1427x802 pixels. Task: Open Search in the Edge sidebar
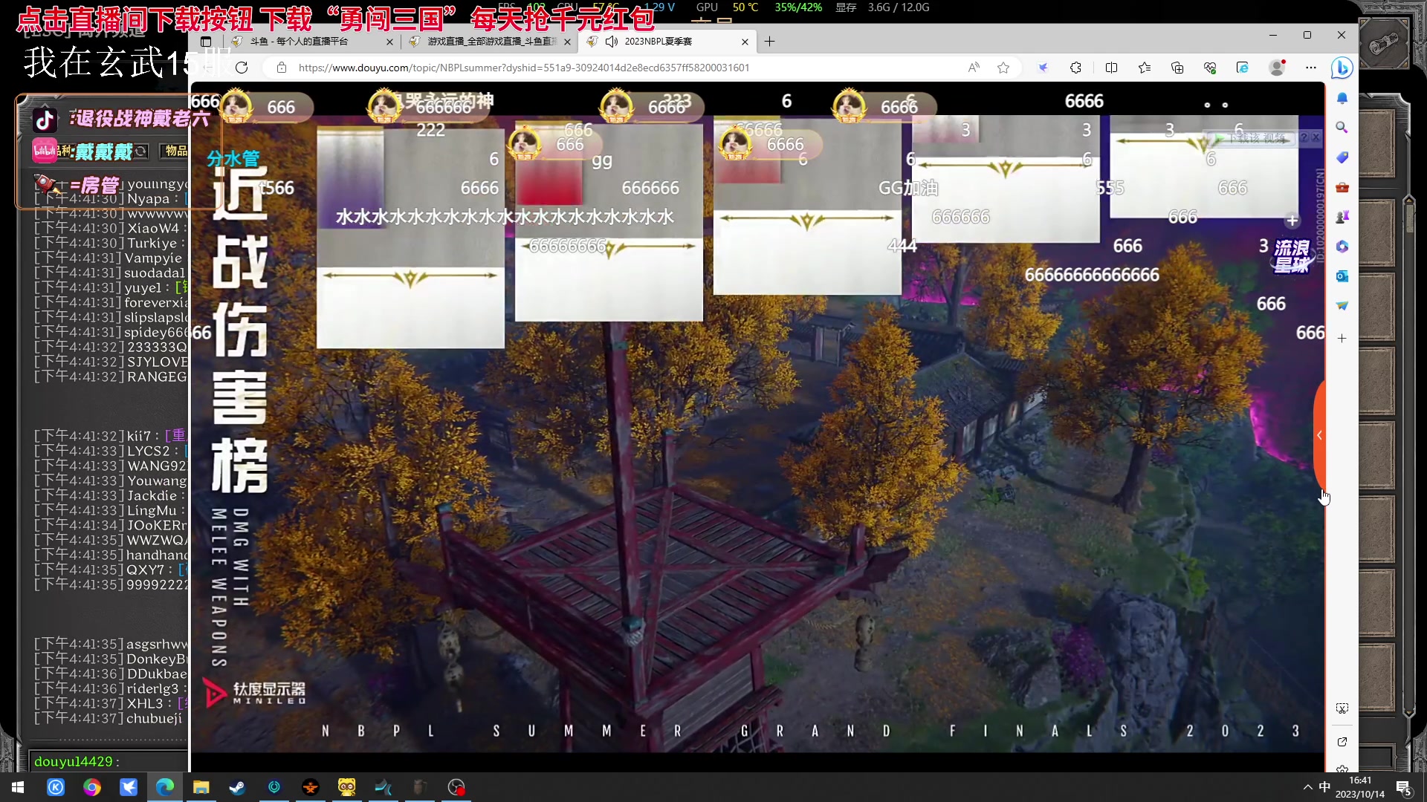1342,128
